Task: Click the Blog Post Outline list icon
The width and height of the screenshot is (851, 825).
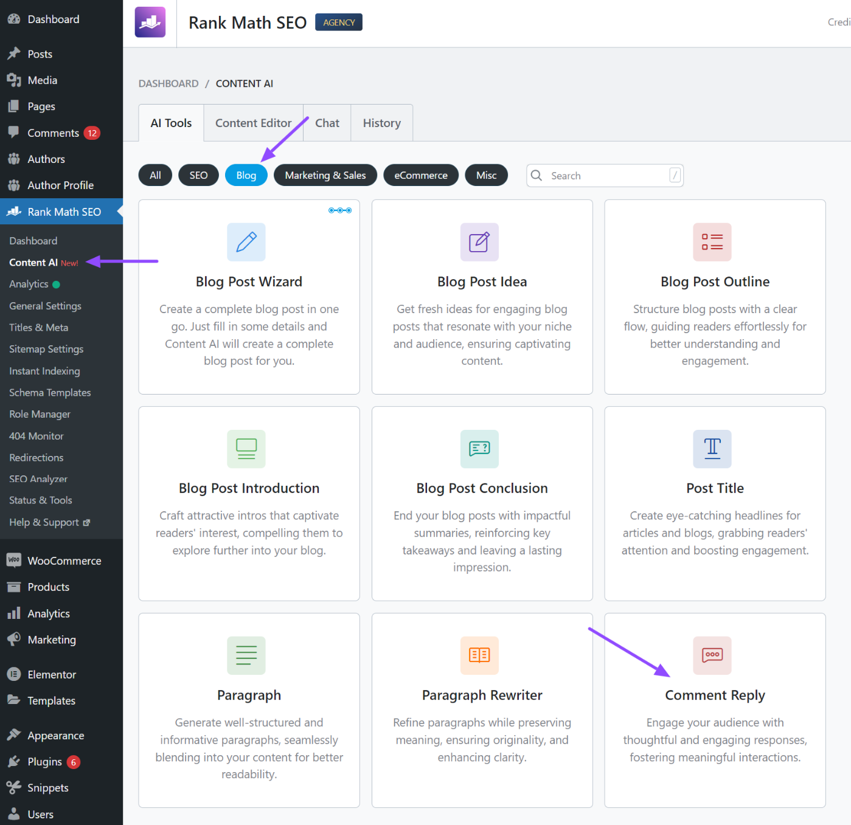Action: [x=712, y=242]
